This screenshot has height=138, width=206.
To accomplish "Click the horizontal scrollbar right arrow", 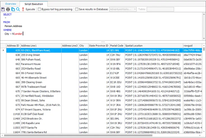I will (200, 135).
